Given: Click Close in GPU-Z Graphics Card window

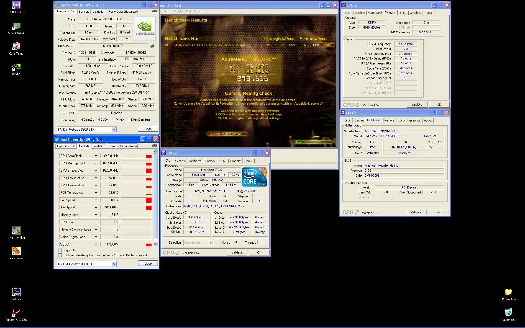Looking at the screenshot, I should pos(148,129).
